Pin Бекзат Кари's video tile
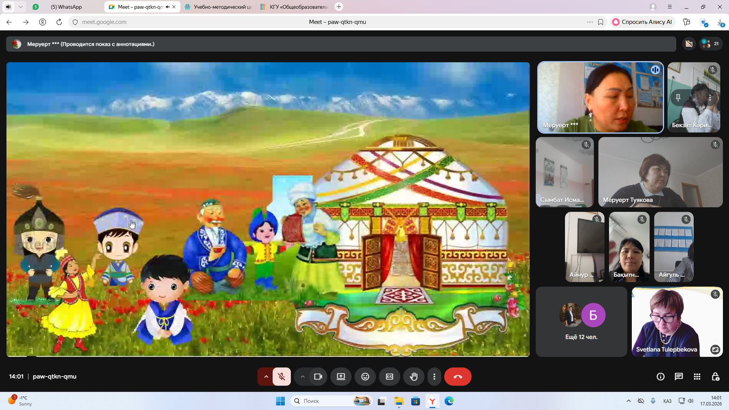 coord(678,98)
